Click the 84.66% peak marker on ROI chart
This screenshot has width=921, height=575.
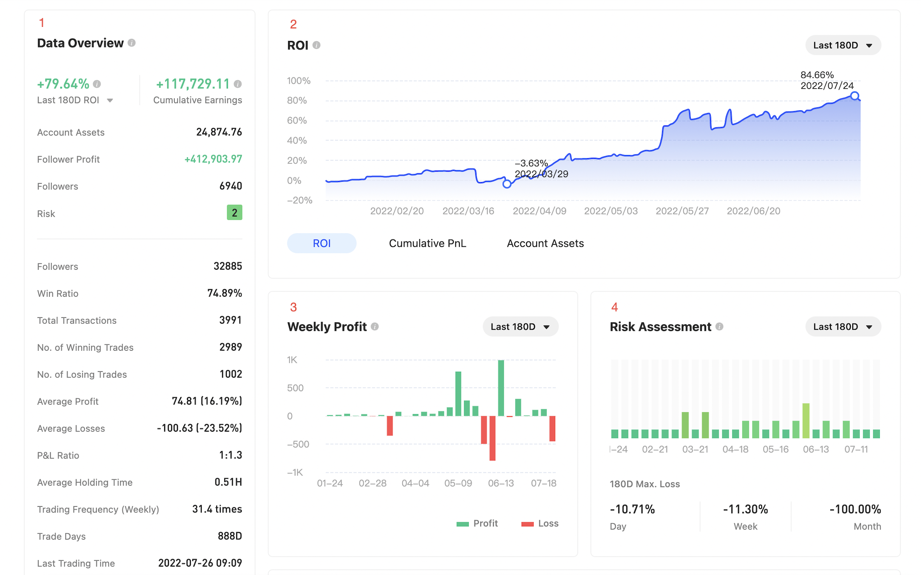coord(855,96)
